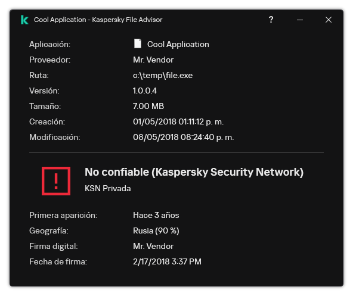
Task: Click the Creación date 01/05/2018 value
Action: [178, 121]
